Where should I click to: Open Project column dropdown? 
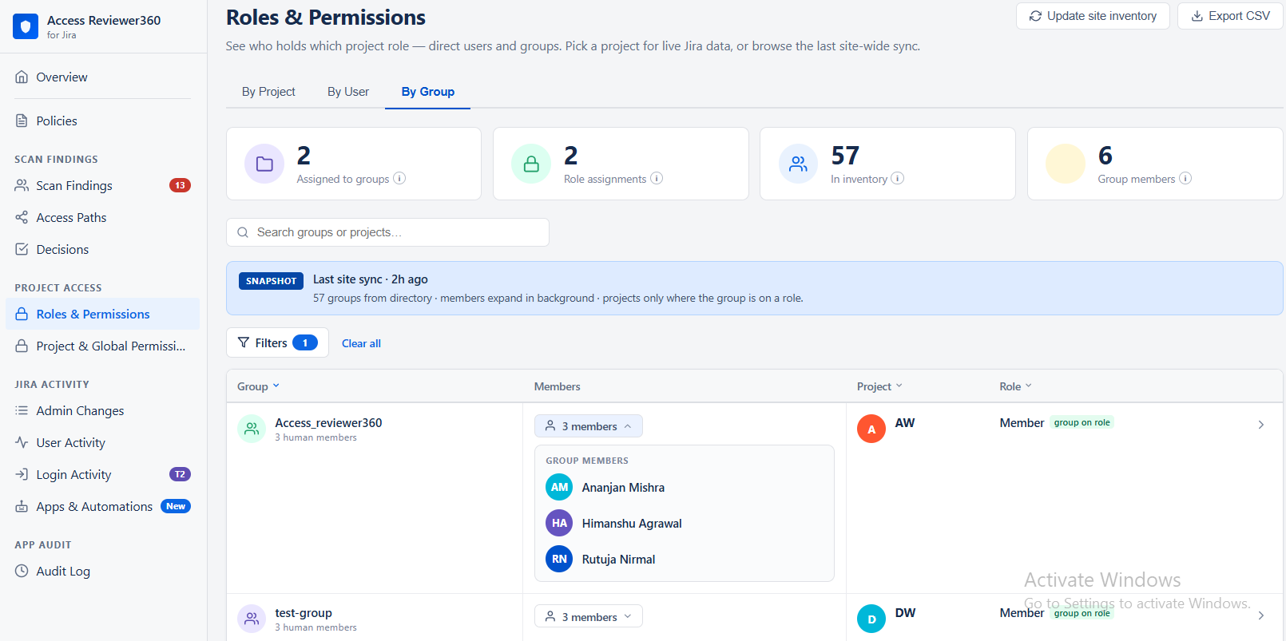pyautogui.click(x=879, y=386)
